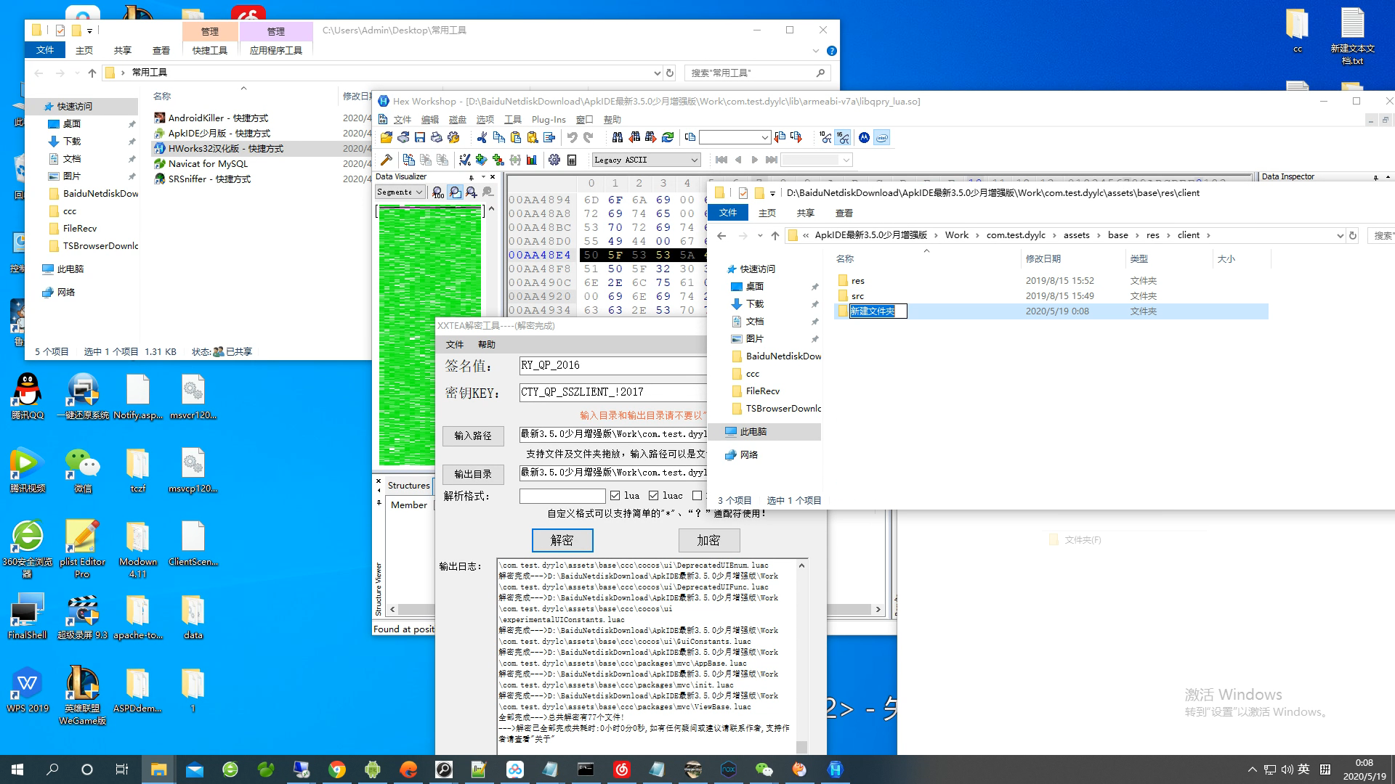Screen dimensions: 1395x784
Task: Click the Motorola byte order icon
Action: pos(864,138)
